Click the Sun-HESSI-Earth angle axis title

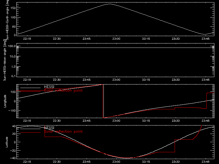pos(7,20)
